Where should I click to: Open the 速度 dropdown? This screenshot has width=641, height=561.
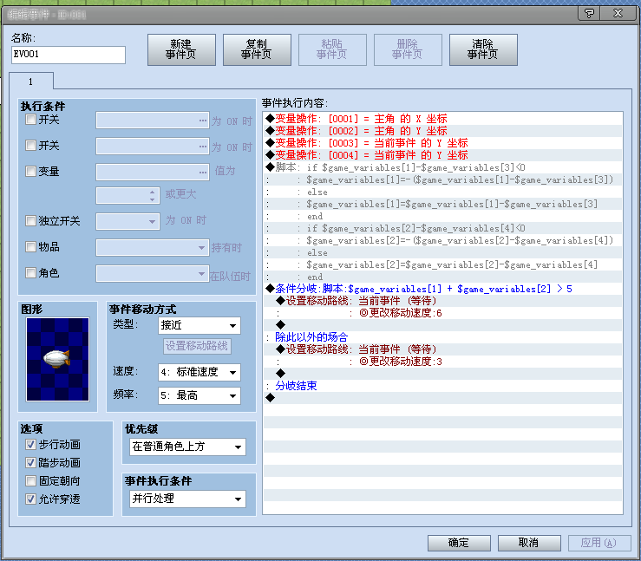click(199, 372)
